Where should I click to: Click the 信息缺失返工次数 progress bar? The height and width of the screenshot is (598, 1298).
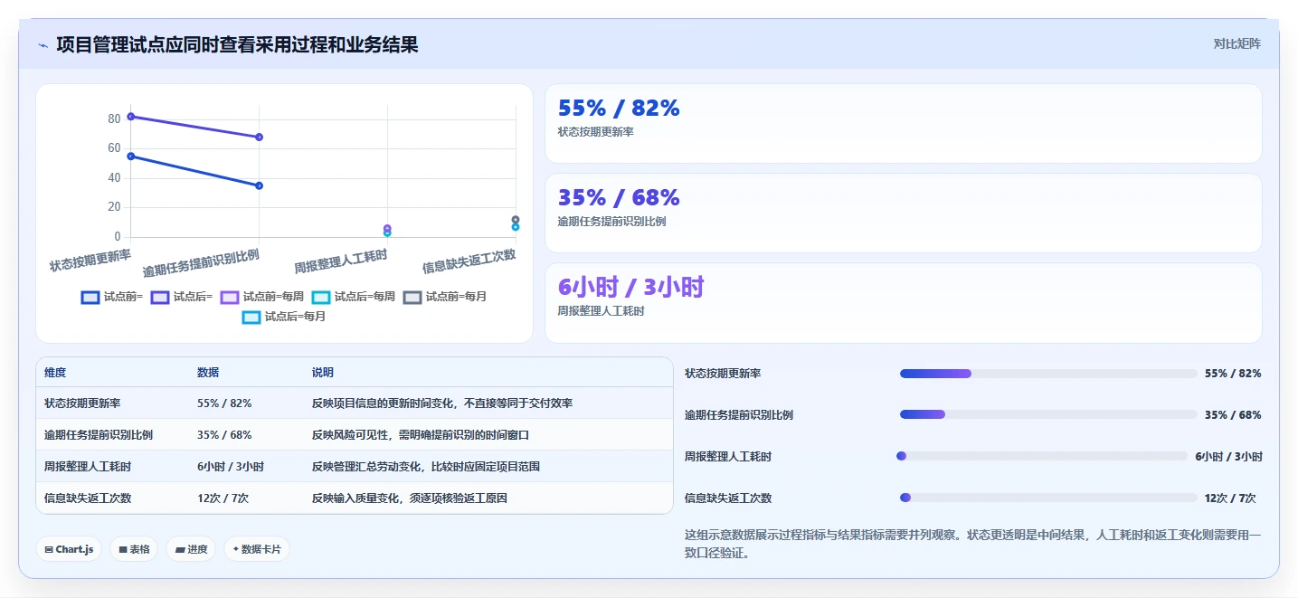[1048, 498]
